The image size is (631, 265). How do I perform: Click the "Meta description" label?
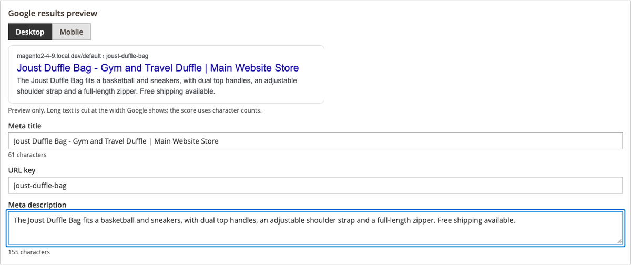[37, 205]
